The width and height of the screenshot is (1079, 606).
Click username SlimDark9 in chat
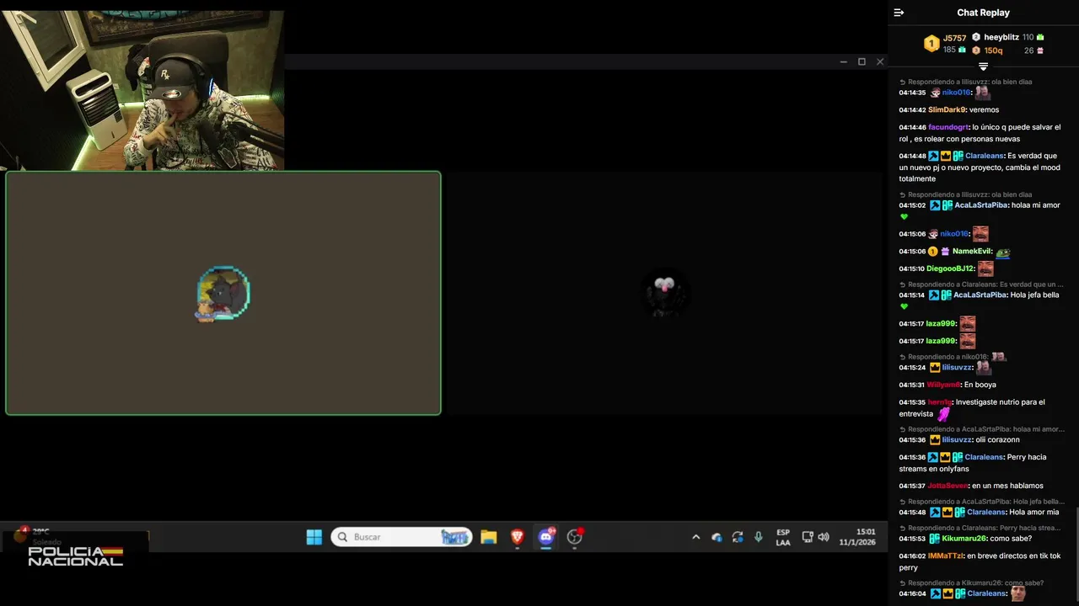tap(947, 110)
